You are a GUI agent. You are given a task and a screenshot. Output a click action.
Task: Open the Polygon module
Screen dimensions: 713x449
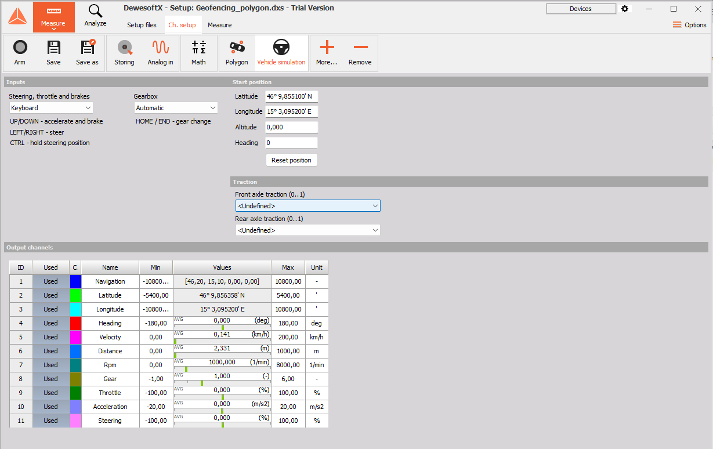pos(237,53)
